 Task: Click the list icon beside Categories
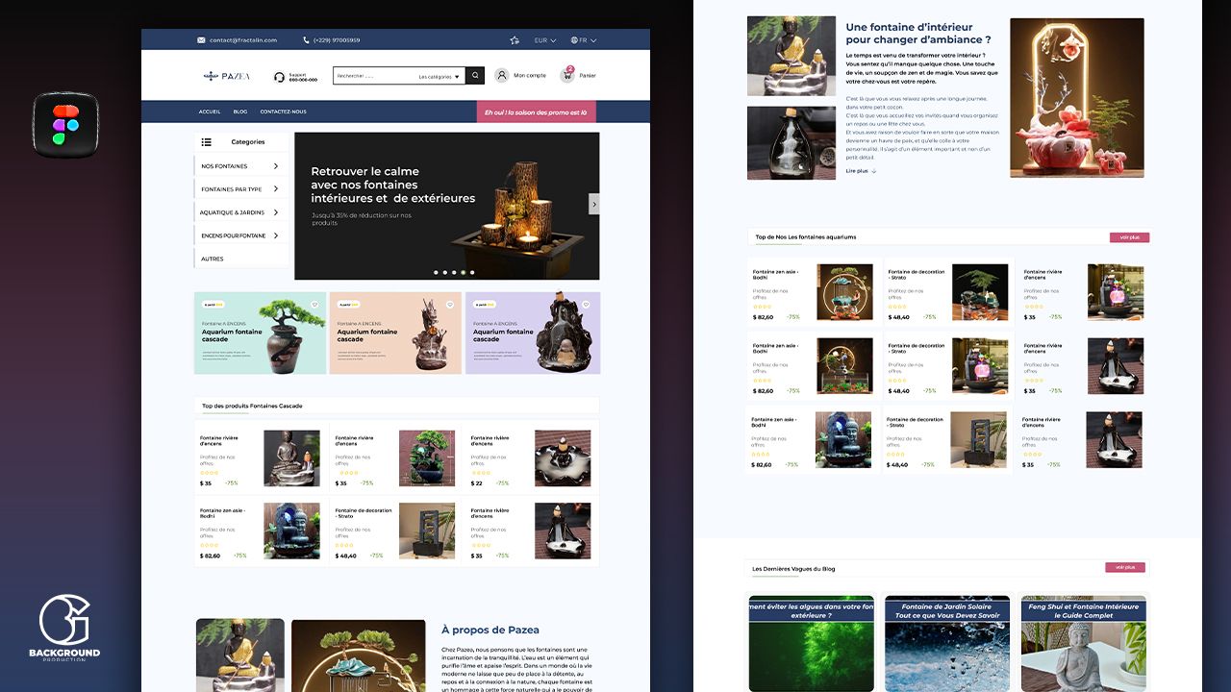[x=206, y=142]
